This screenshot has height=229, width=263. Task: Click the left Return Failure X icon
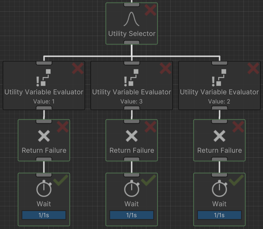coord(44,137)
